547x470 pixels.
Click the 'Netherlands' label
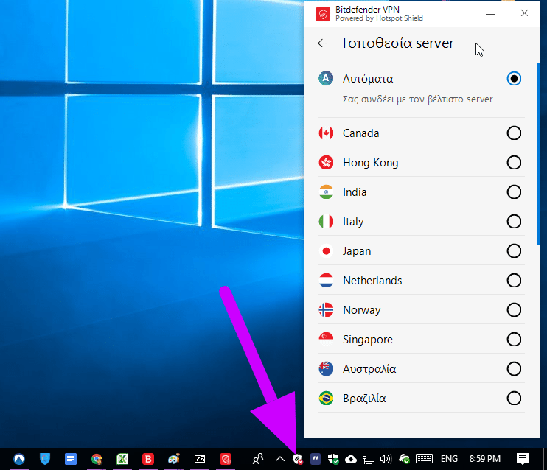[x=372, y=281]
